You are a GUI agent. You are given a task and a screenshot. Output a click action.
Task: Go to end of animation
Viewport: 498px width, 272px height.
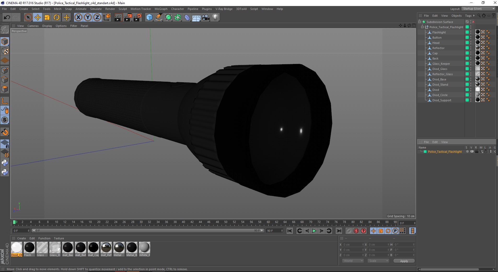coord(339,231)
